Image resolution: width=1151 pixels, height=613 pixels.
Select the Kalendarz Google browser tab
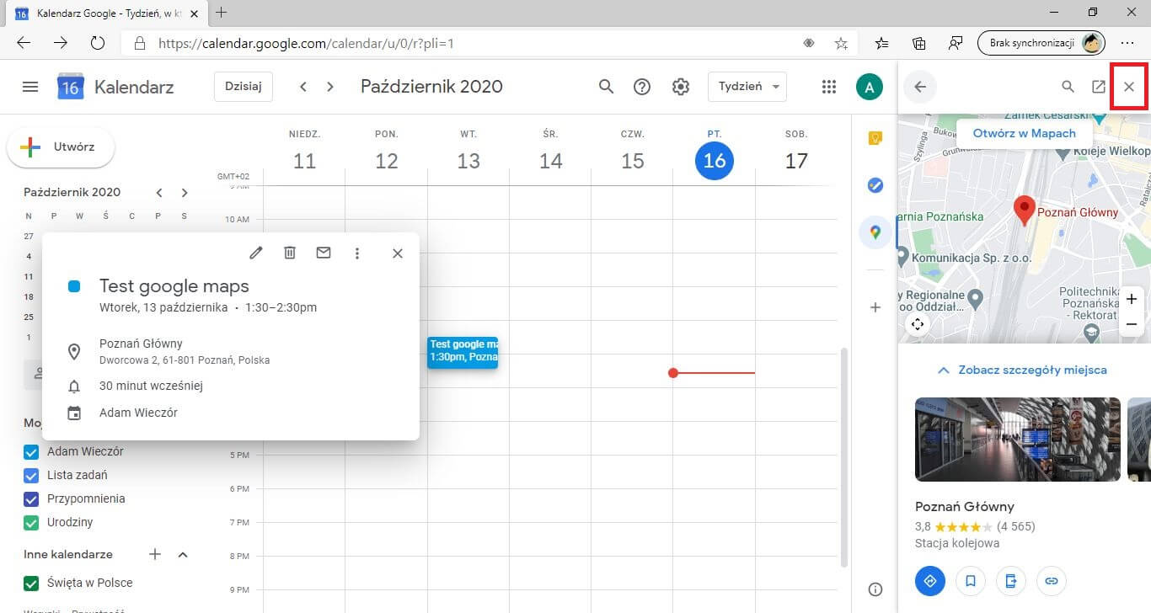point(108,13)
